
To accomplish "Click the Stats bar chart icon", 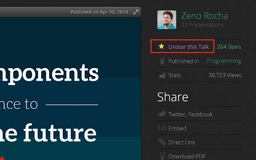I will click(x=162, y=75).
